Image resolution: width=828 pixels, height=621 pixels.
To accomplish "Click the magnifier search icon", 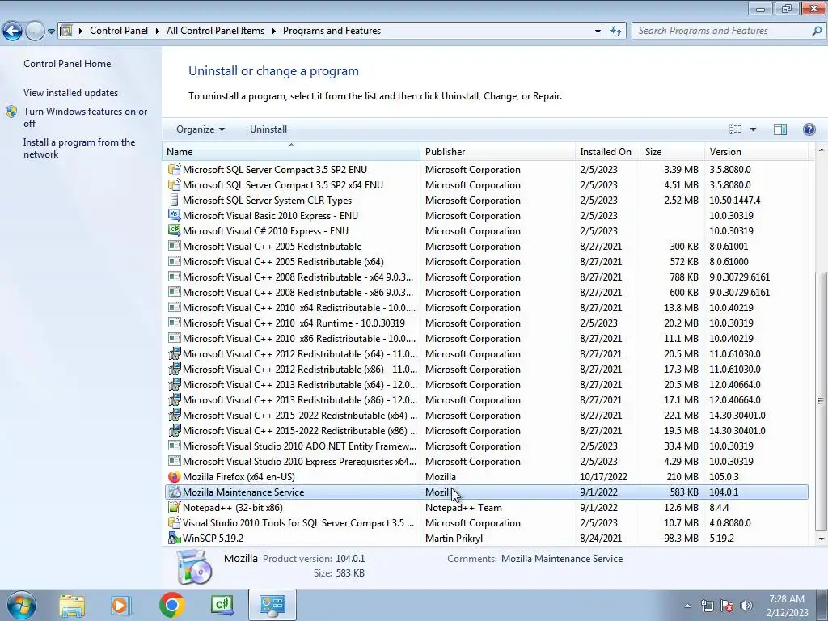I will tap(817, 31).
